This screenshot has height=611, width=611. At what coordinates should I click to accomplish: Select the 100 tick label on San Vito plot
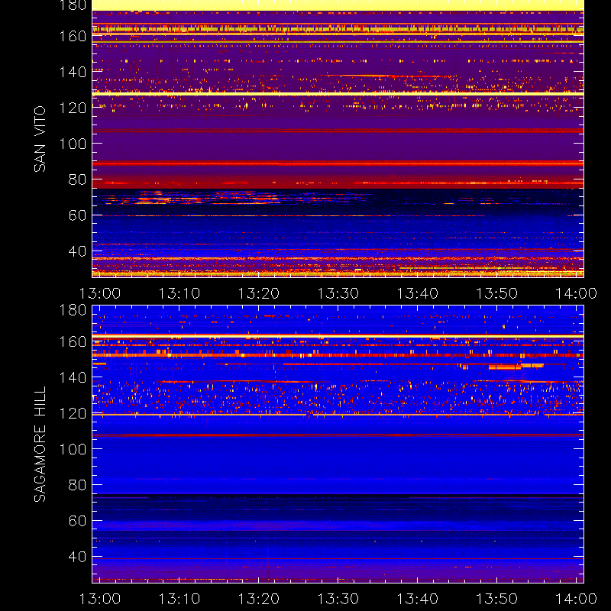click(73, 144)
